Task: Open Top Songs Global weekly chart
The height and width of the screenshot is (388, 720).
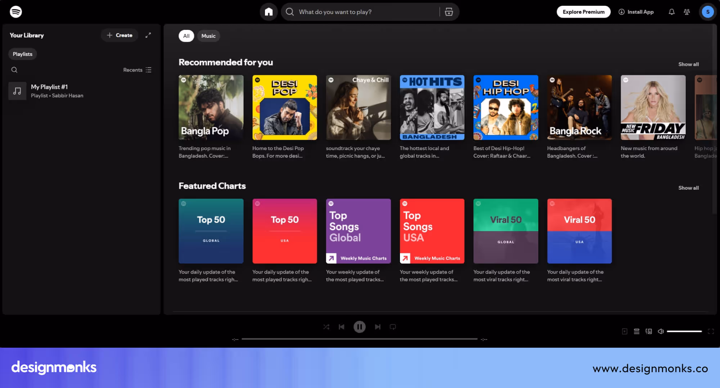Action: 358,231
